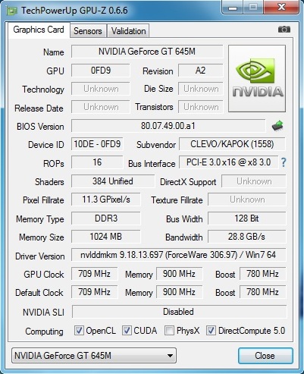Click the GPU Clock field 709 MHz
This screenshot has height=374, width=304.
tap(94, 274)
